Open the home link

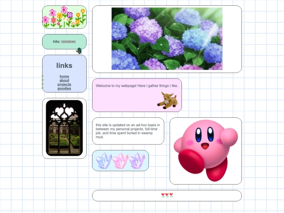[x=64, y=76]
